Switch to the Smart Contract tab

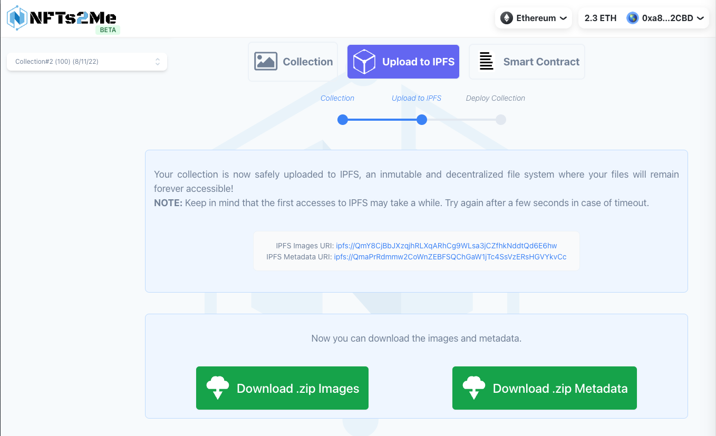point(527,62)
